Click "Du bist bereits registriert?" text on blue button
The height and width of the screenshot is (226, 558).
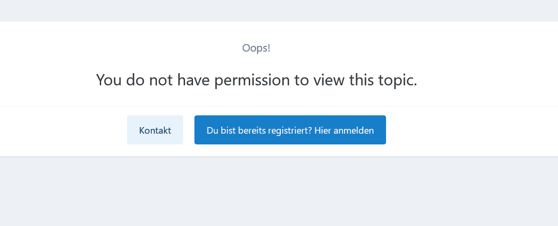click(x=259, y=130)
